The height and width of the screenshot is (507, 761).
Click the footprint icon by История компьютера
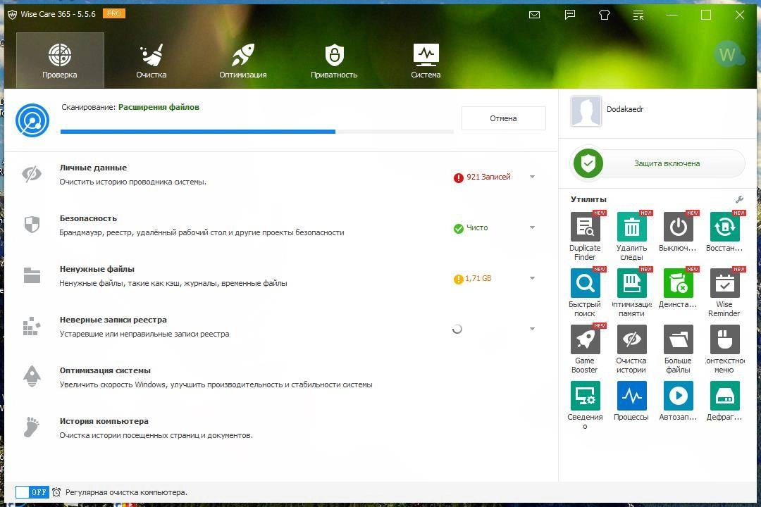(x=32, y=427)
